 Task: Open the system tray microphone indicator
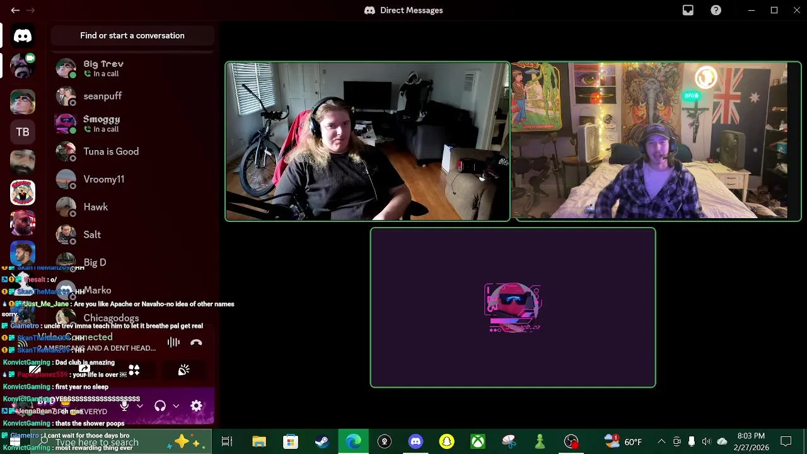click(x=692, y=441)
